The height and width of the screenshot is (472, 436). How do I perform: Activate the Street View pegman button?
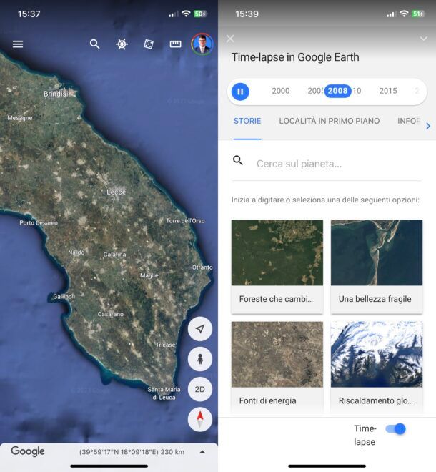click(200, 359)
